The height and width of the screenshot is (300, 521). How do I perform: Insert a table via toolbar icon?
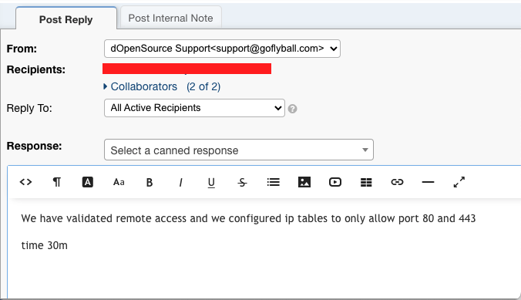tap(366, 182)
